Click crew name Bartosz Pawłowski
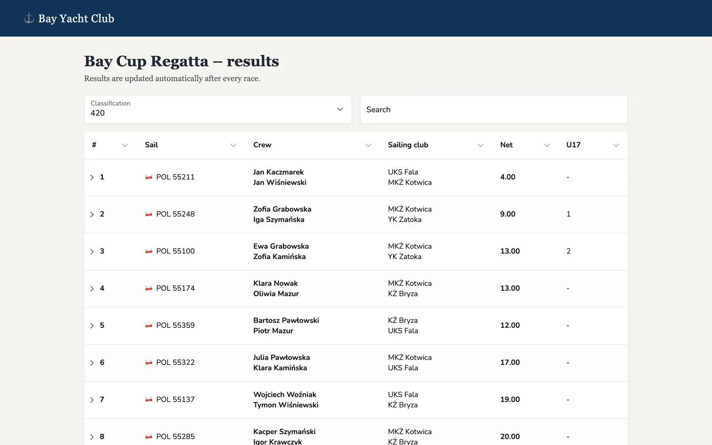Screen dimensions: 712x445 coord(286,320)
